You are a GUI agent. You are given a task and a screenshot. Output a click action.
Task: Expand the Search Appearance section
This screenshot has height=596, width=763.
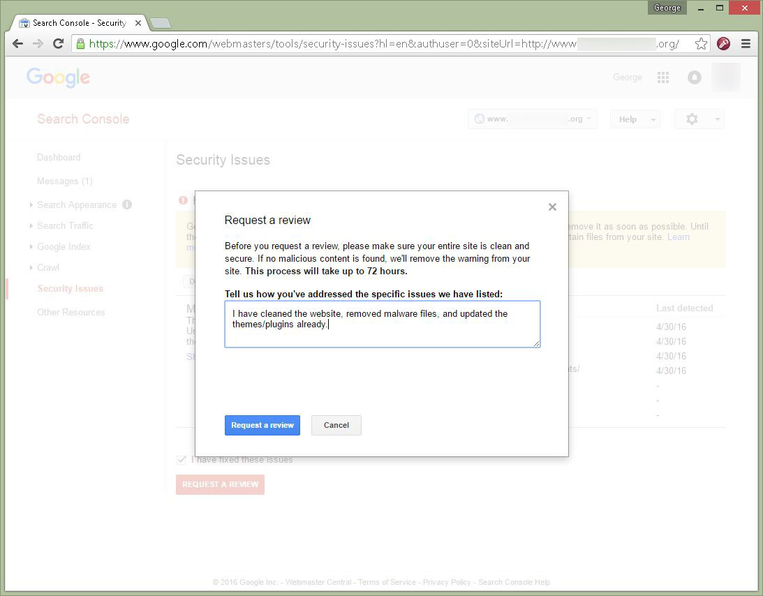coord(77,204)
